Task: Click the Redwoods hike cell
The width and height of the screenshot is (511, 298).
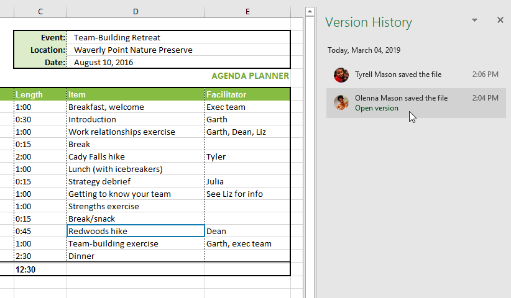Action: click(x=136, y=231)
